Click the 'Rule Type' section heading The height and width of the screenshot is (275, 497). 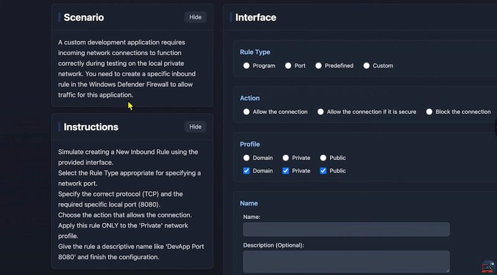[x=255, y=52]
